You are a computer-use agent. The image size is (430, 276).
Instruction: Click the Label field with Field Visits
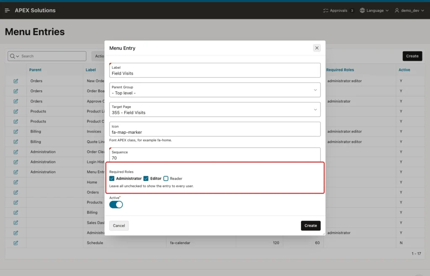click(215, 70)
